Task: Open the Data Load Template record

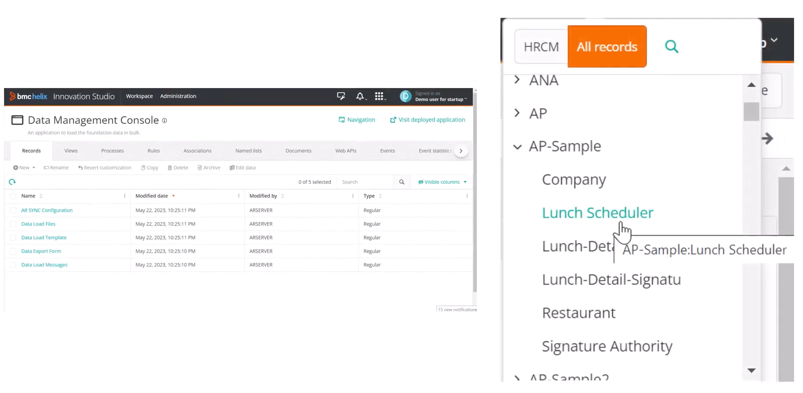Action: coord(44,237)
